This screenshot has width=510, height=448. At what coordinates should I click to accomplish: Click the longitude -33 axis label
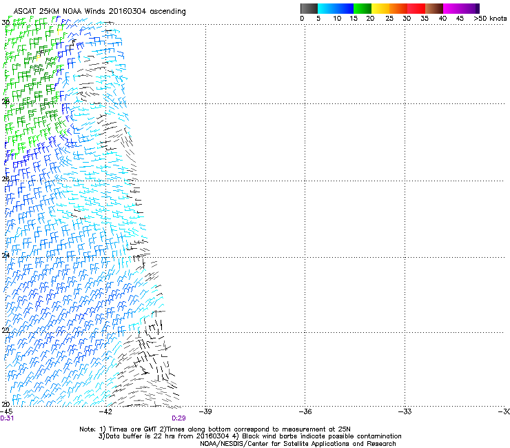pos(405,411)
